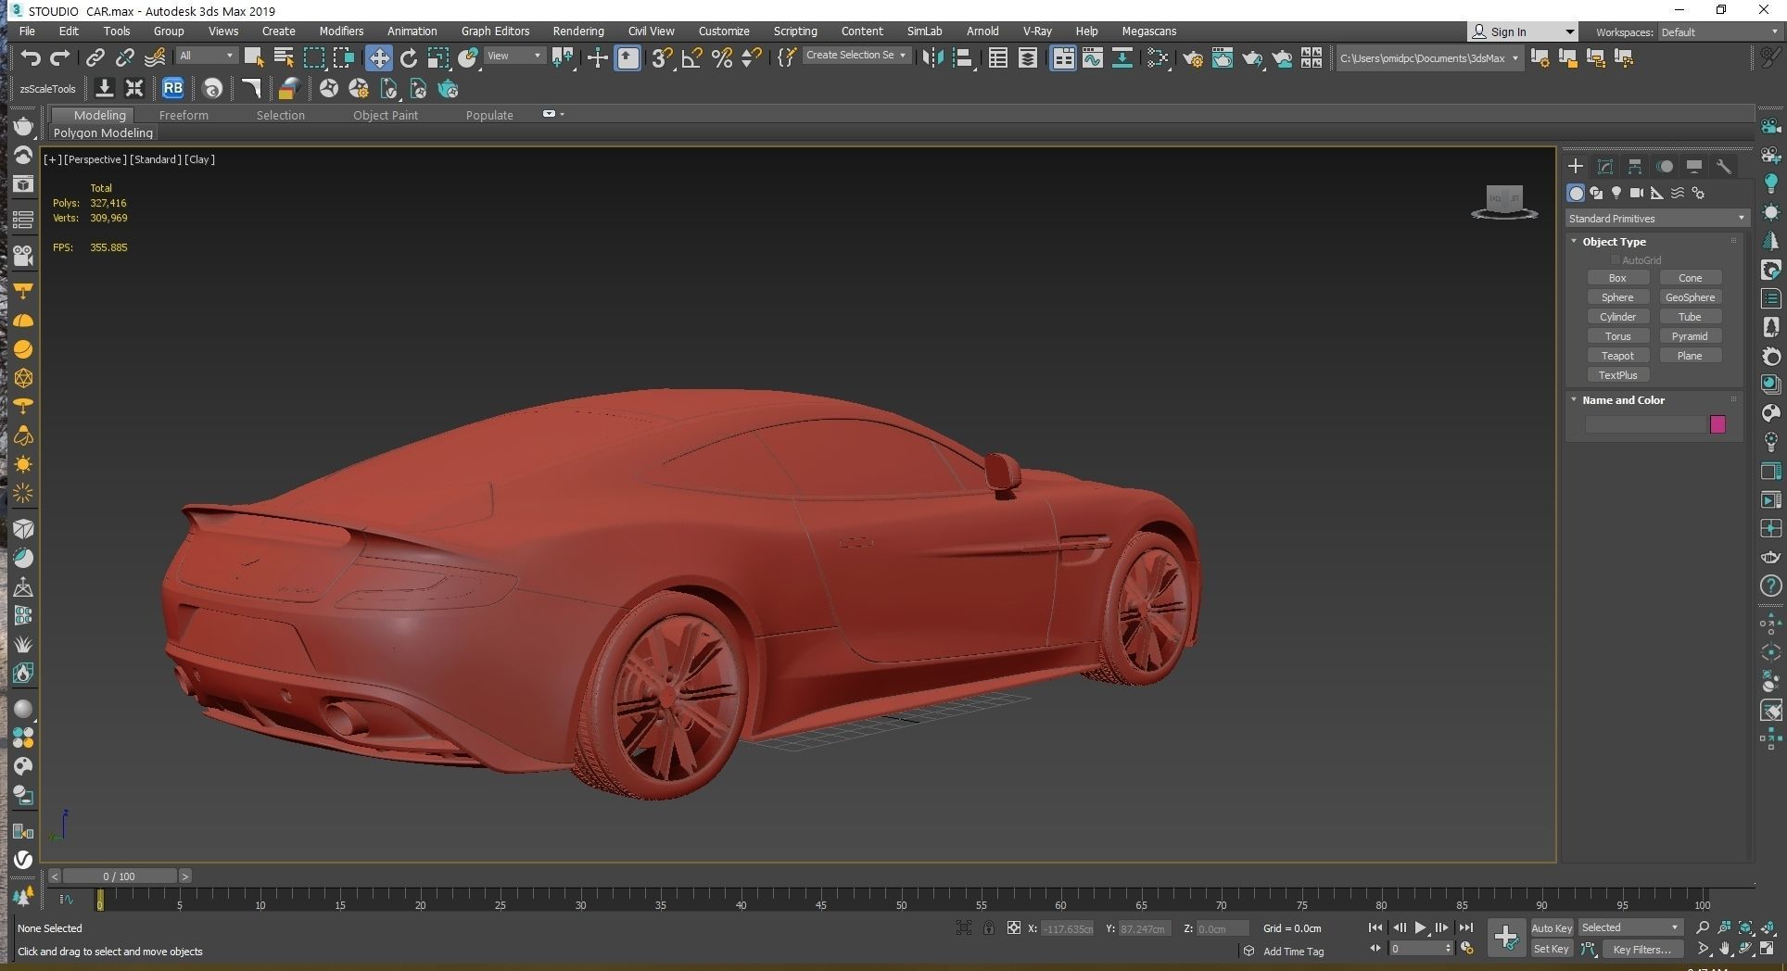Open the Motion panel tab

click(x=1665, y=167)
